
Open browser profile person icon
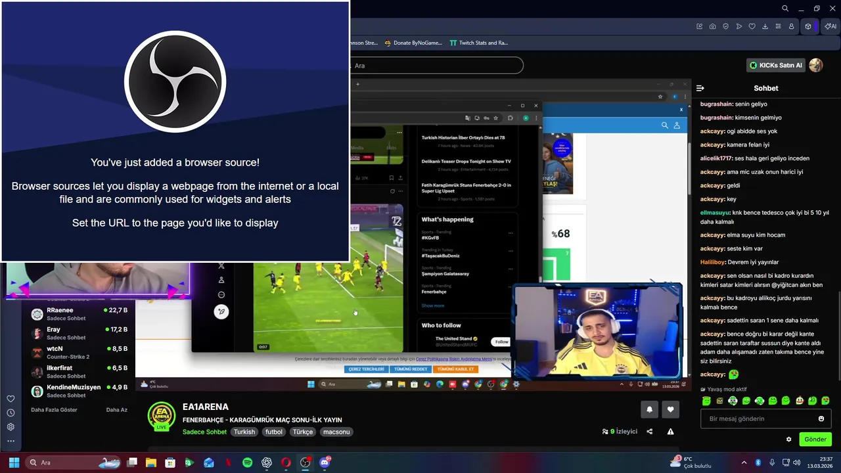click(792, 26)
